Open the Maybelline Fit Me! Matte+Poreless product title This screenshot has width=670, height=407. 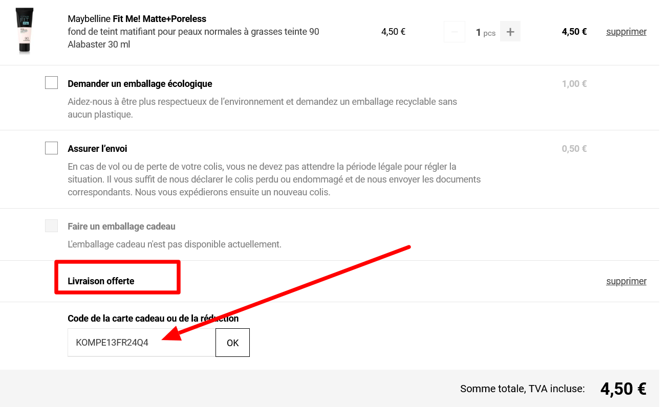137,19
